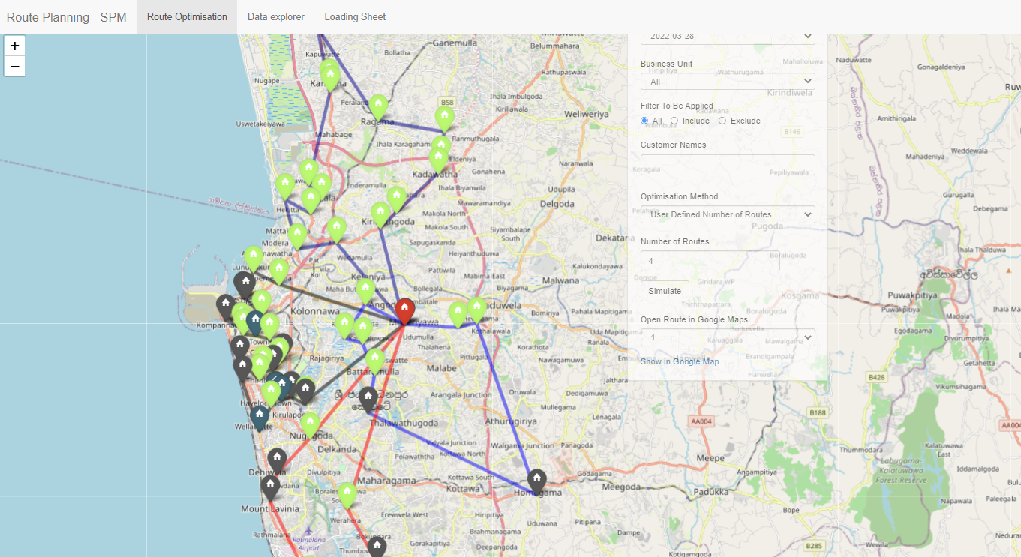
Task: Choose the Exclude filter option
Action: click(722, 121)
